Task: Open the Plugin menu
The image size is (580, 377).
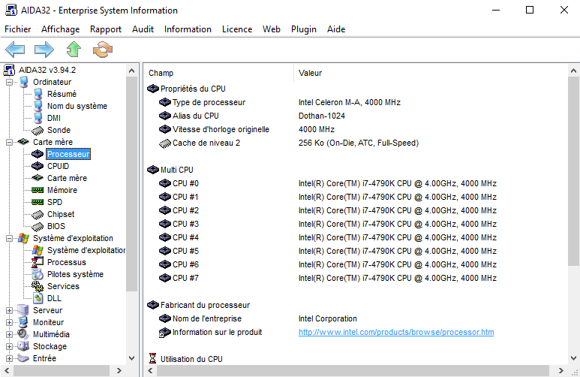Action: 304,29
